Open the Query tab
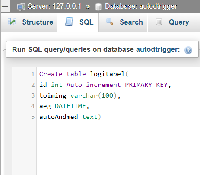This screenshot has width=200, height=175. click(x=171, y=22)
